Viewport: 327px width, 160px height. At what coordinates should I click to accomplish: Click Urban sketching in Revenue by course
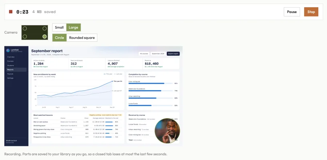click(x=134, y=130)
